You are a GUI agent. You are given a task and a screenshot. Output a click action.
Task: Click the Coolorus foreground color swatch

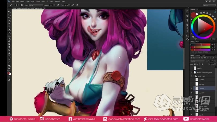click(193, 15)
